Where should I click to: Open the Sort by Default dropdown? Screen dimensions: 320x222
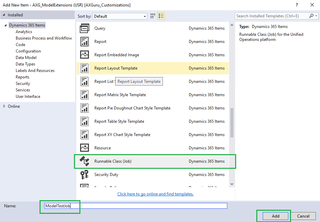click(x=120, y=16)
